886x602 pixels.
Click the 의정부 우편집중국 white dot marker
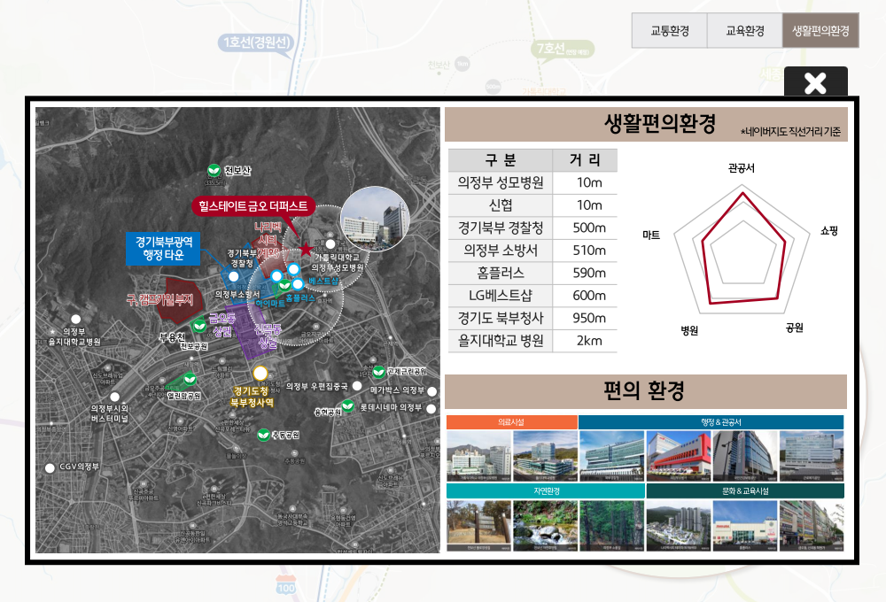click(357, 386)
